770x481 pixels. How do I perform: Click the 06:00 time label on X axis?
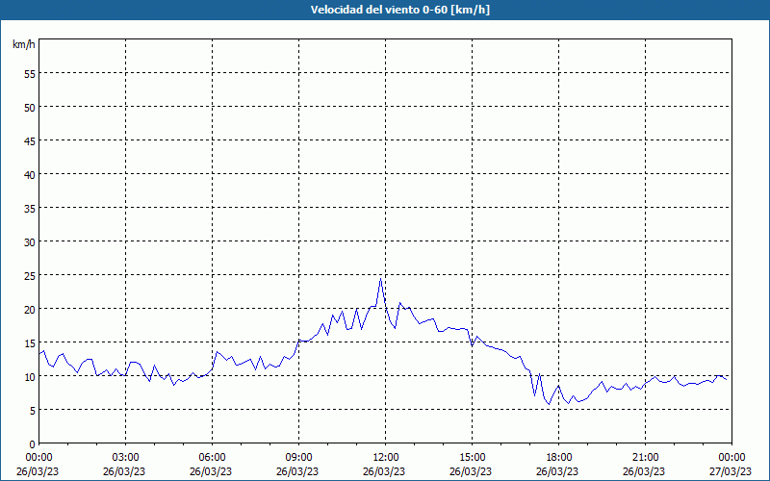(x=212, y=458)
